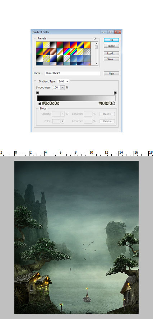The width and height of the screenshot is (153, 319).
Task: Open the arrow beside the Color swatch
Action: (x=62, y=121)
